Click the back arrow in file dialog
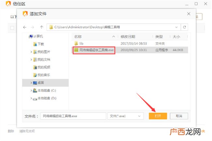Image resolution: width=212 pixels, height=141 pixels. [x=24, y=27]
